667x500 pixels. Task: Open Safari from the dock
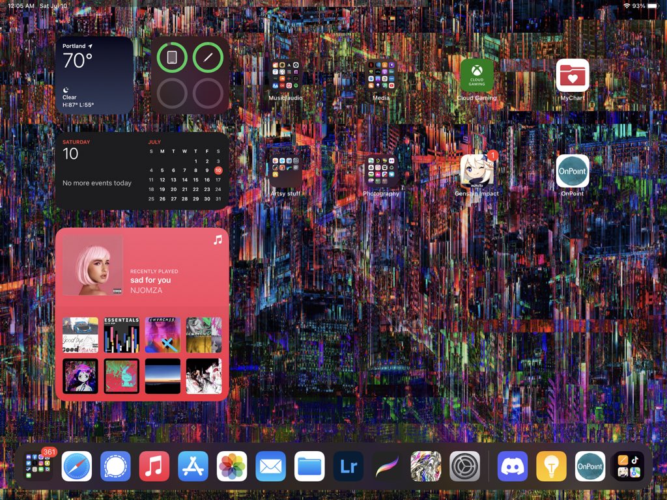point(77,466)
